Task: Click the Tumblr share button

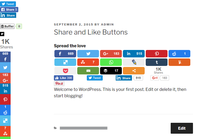Action: (157, 62)
